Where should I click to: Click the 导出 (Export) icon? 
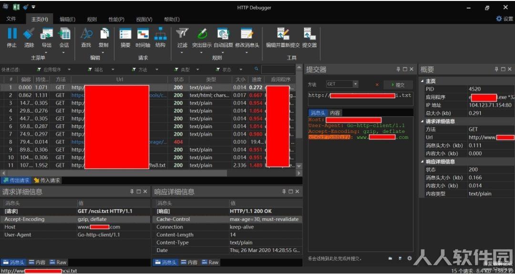(x=46, y=33)
